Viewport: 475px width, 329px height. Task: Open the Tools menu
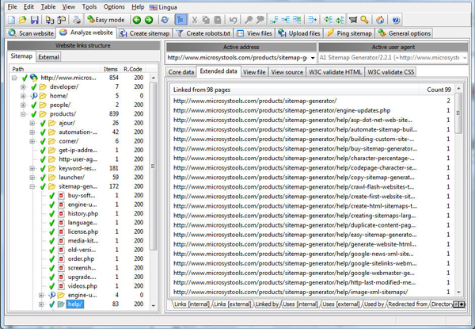click(89, 6)
